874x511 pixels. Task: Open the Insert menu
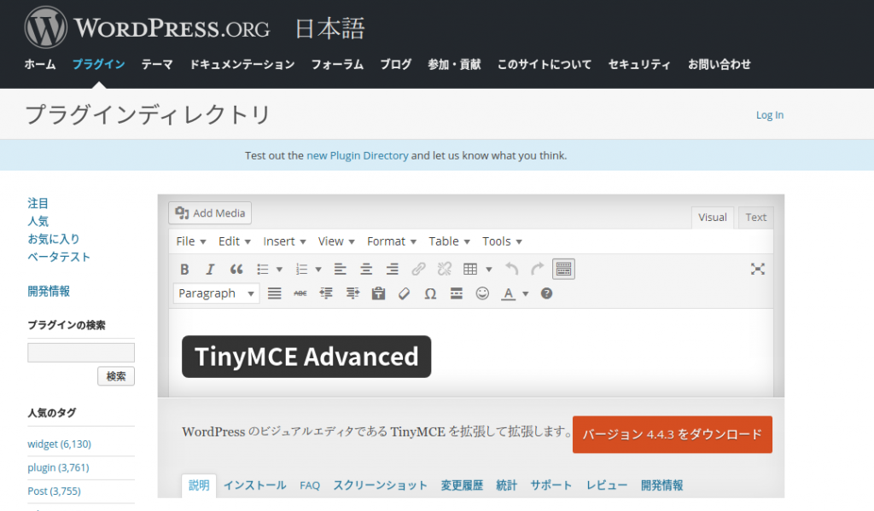click(x=284, y=241)
